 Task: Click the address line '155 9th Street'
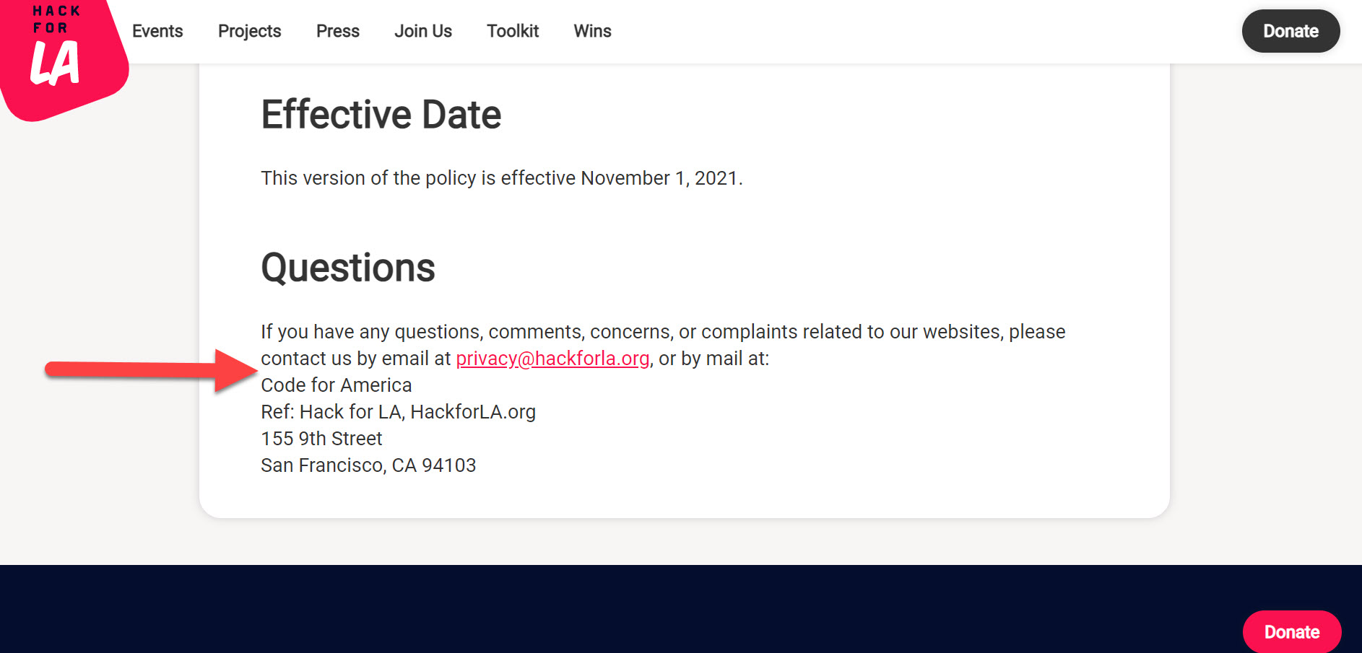coord(322,439)
